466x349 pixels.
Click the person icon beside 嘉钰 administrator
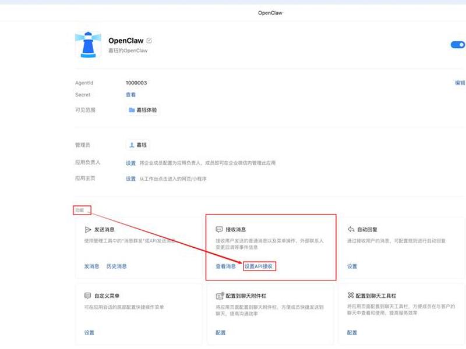[x=132, y=145]
